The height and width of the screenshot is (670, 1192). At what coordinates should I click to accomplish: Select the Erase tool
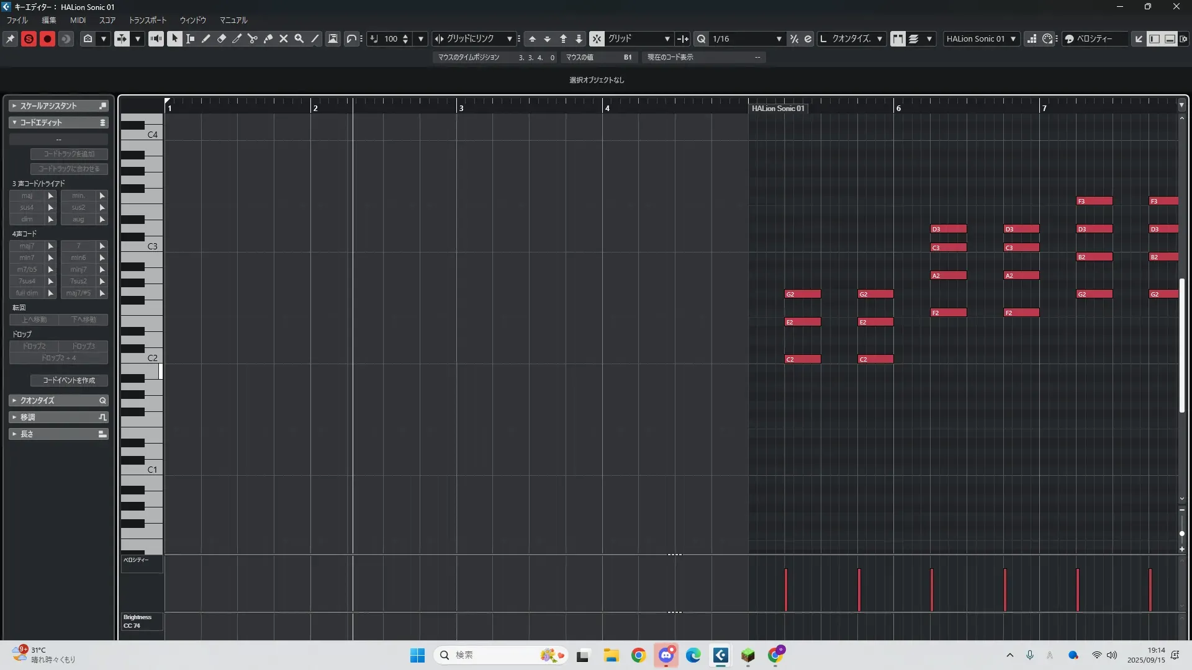pyautogui.click(x=222, y=38)
